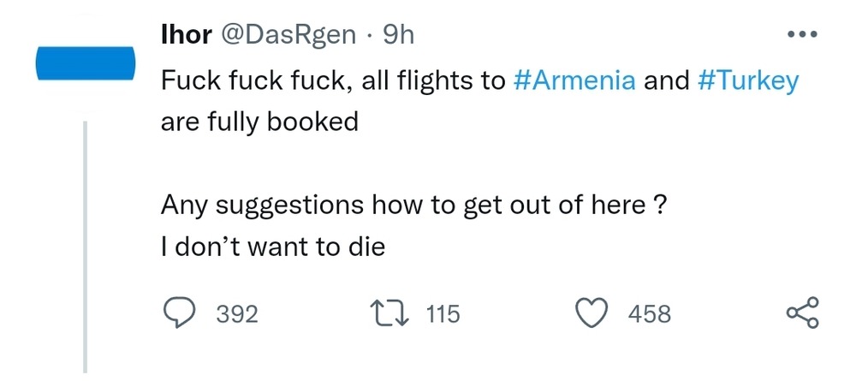Click the reply speech bubble icon
Screen dimensions: 856x381
[181, 314]
